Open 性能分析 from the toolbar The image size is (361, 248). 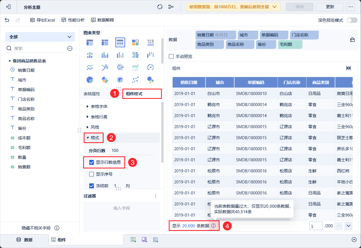[x=73, y=20]
